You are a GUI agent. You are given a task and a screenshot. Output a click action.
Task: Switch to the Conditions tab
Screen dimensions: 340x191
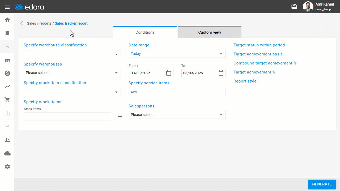click(145, 32)
